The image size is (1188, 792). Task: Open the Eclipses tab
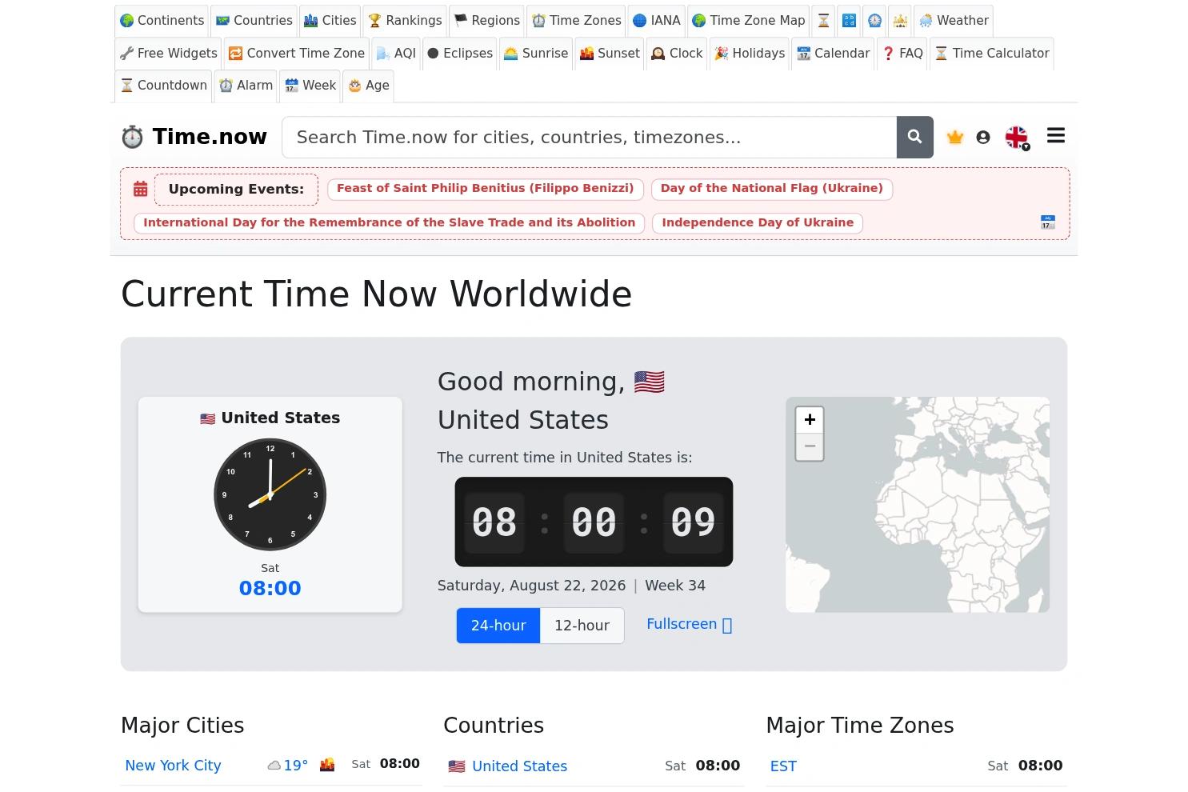pos(460,54)
